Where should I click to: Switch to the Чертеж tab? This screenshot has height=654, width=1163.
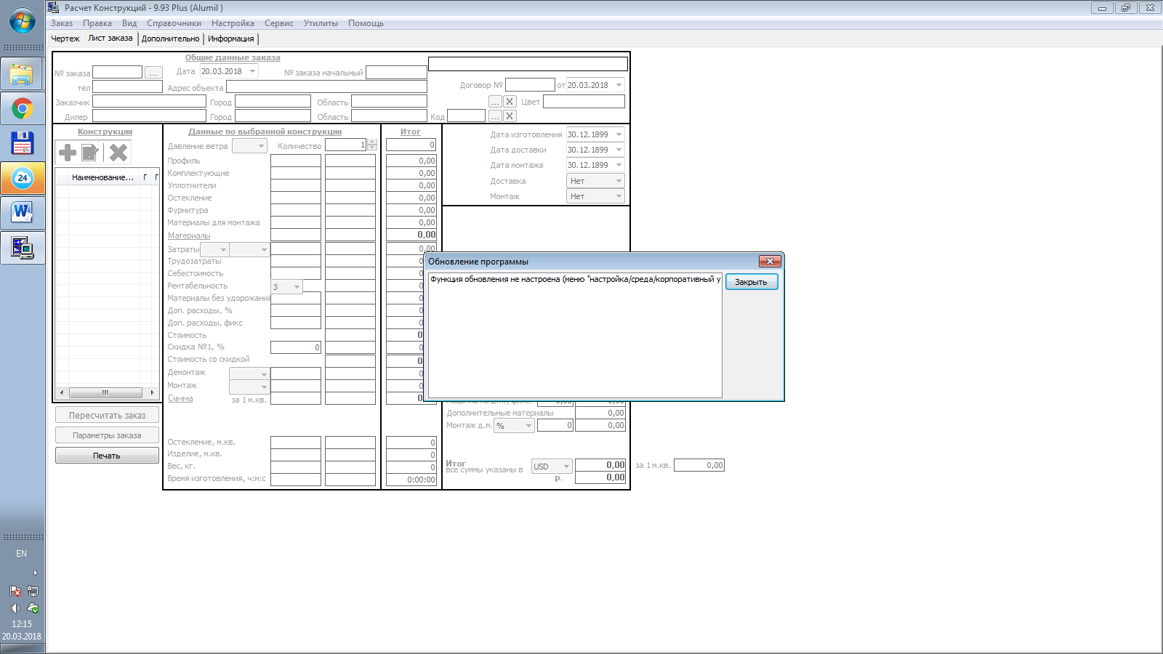65,39
